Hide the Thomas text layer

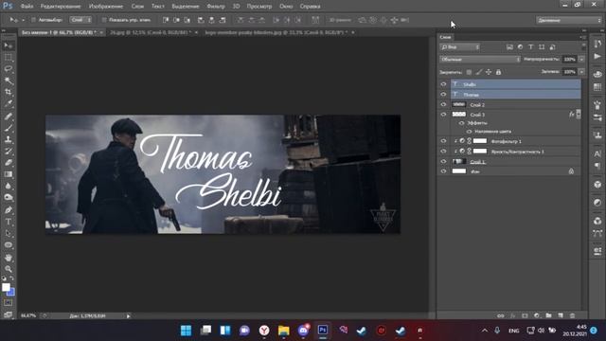(443, 95)
